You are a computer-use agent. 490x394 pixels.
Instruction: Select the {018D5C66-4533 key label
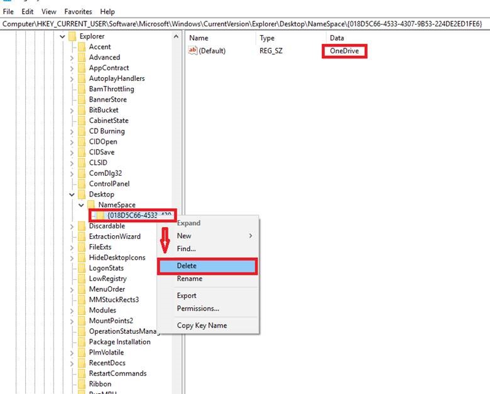139,215
